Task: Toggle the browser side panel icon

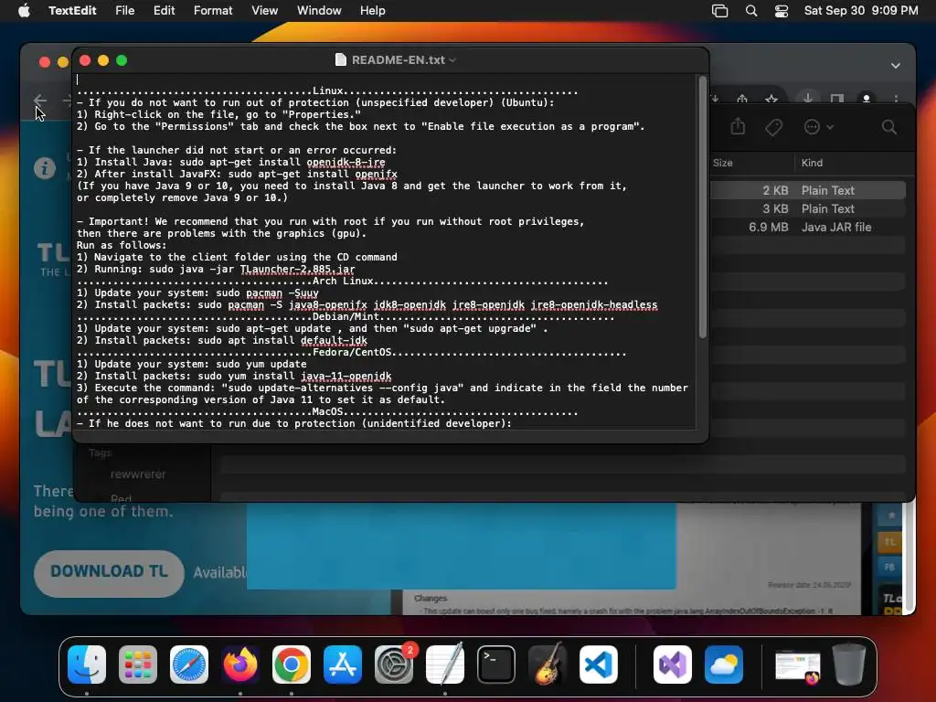Action: pyautogui.click(x=837, y=99)
